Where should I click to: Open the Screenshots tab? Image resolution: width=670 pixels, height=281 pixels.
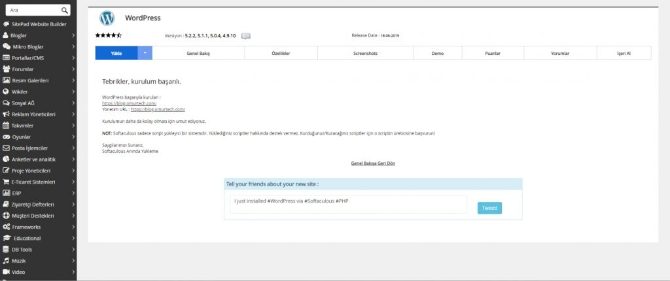click(365, 54)
